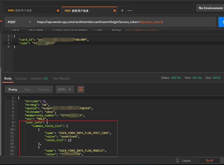224x165 pixels.
Task: Click the "errcode" line in response
Action: coord(35,101)
